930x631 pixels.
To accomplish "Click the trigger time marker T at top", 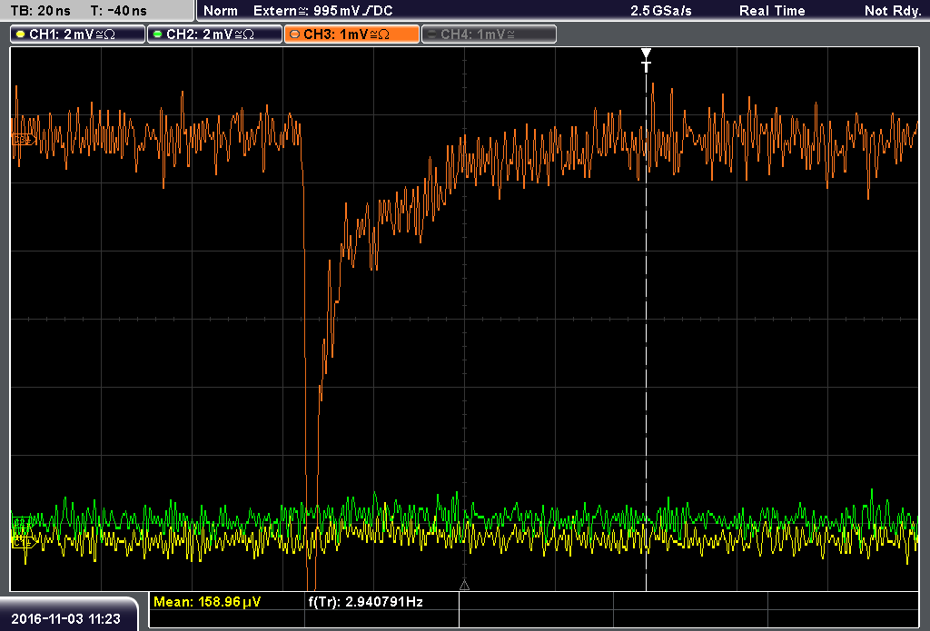I will click(x=646, y=60).
